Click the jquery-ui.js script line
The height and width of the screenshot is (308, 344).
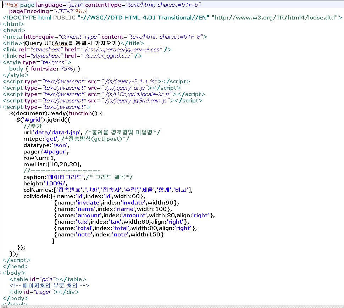91,88
